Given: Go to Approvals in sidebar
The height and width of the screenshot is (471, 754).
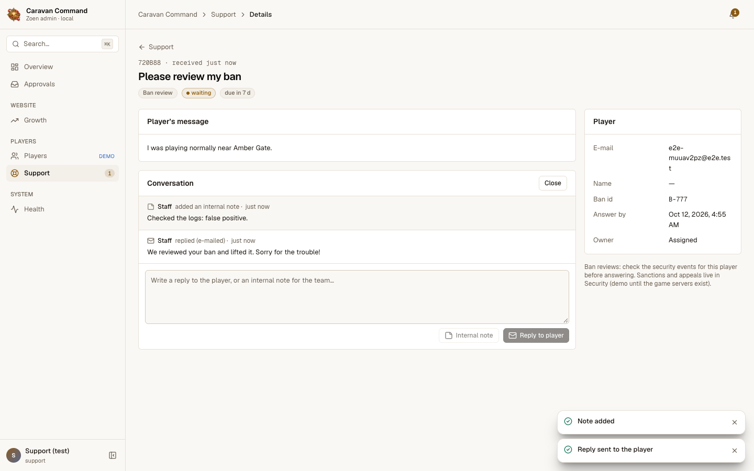Looking at the screenshot, I should pos(62,84).
